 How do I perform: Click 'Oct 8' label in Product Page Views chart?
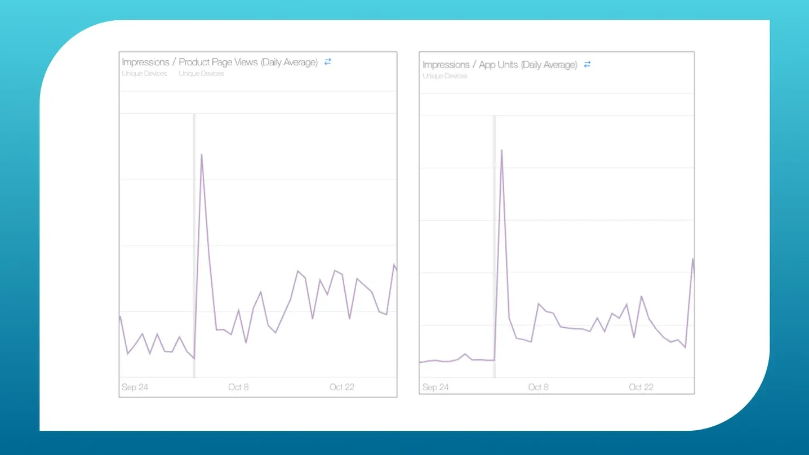[238, 387]
